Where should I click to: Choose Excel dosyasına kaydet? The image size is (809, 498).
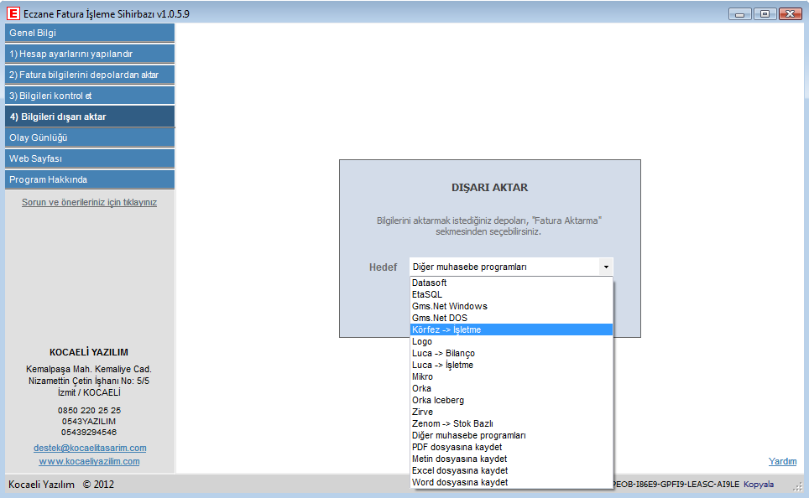click(511, 470)
